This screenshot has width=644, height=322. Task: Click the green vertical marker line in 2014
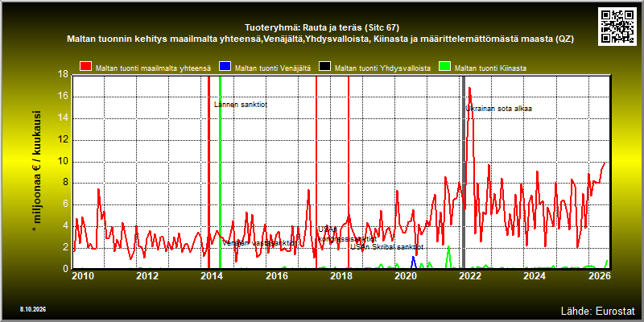tap(220, 172)
